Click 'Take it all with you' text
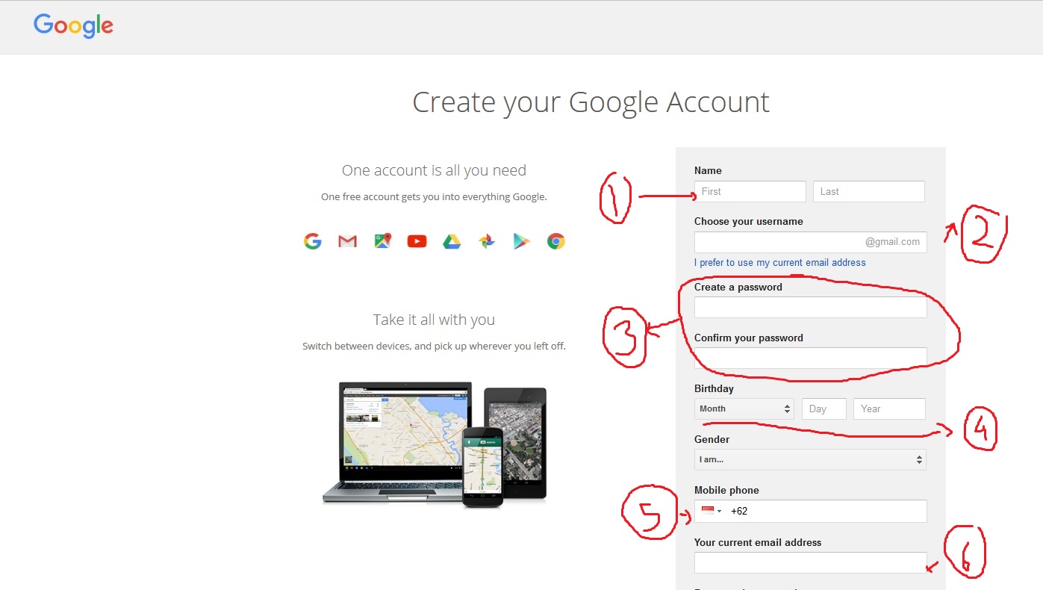The image size is (1043, 590). 434,320
